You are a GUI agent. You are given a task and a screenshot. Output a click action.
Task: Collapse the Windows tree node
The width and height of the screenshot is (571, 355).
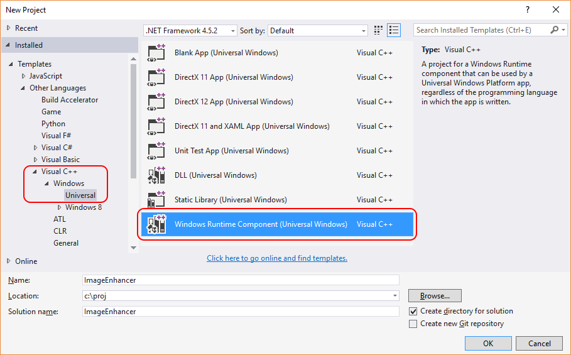pos(47,183)
